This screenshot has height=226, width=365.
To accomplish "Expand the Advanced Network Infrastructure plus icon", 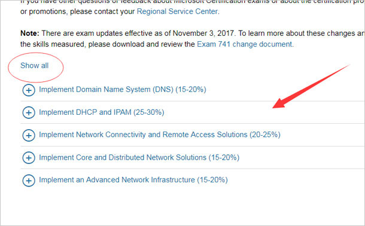I will coord(29,181).
